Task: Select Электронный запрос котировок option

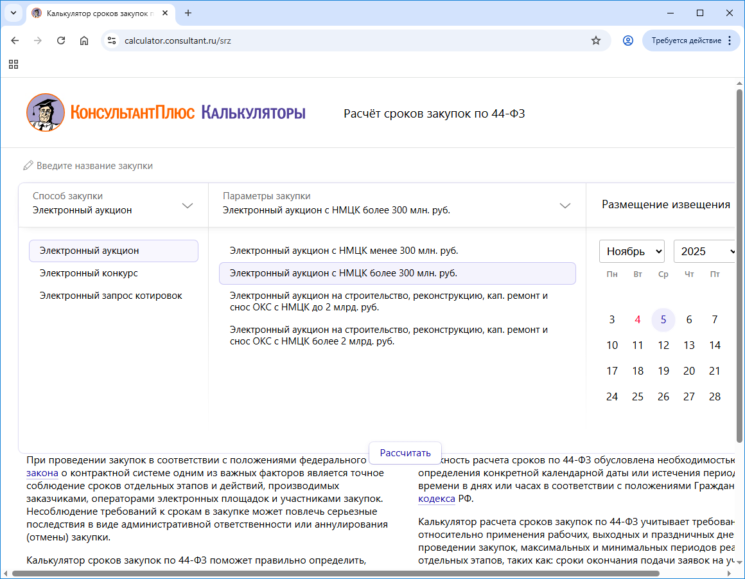Action: tap(110, 296)
